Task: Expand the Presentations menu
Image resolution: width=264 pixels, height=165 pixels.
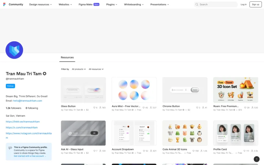Action: tap(159, 4)
